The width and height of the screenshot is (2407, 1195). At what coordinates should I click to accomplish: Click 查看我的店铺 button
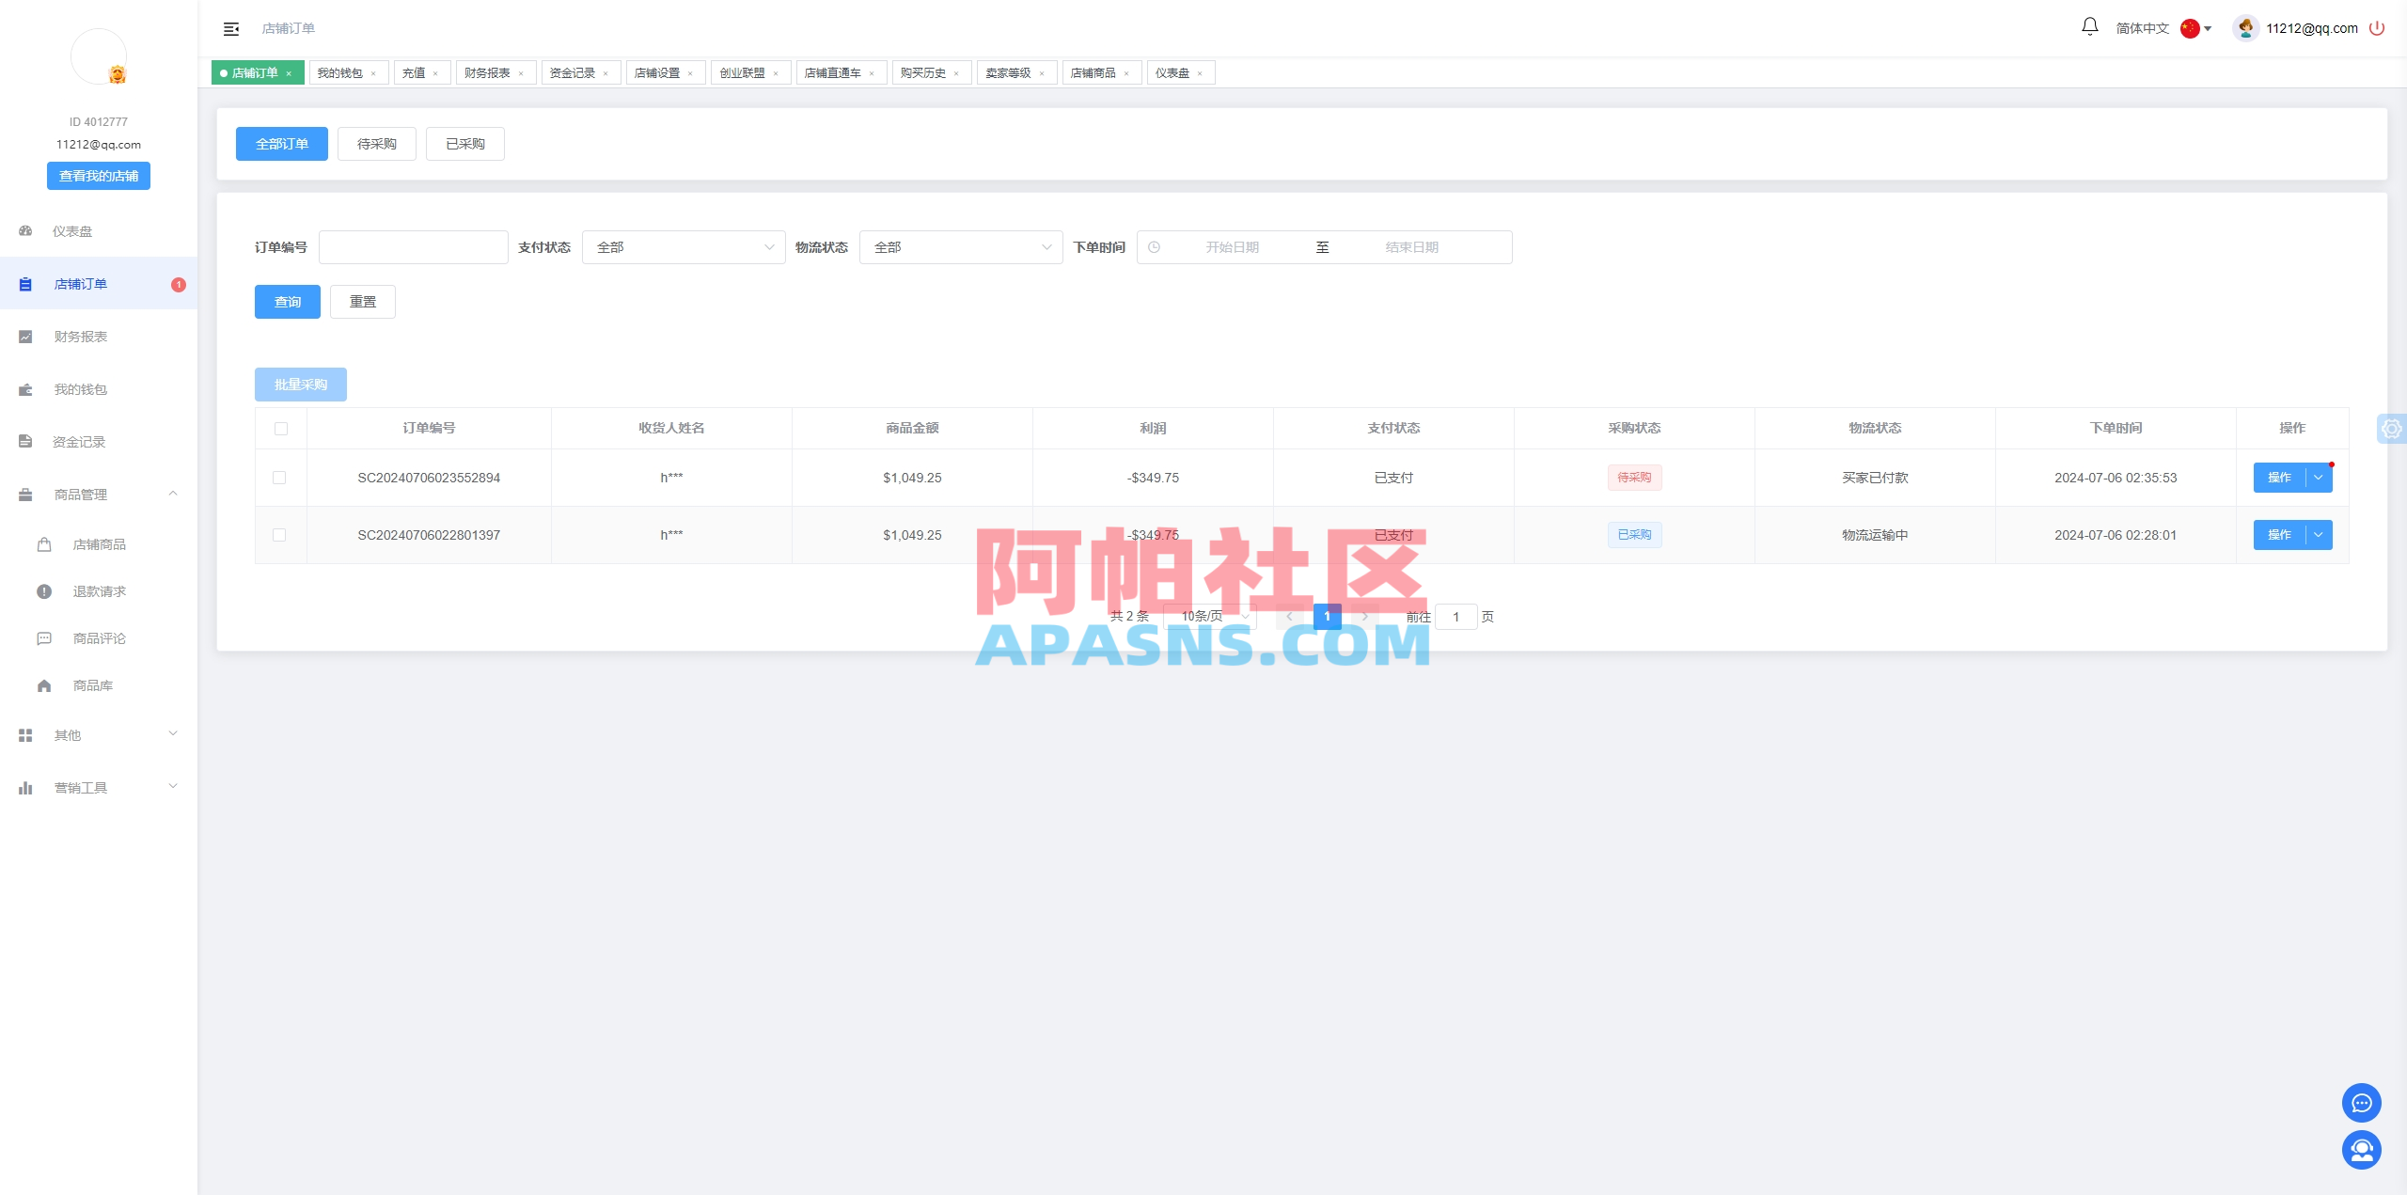pyautogui.click(x=98, y=175)
